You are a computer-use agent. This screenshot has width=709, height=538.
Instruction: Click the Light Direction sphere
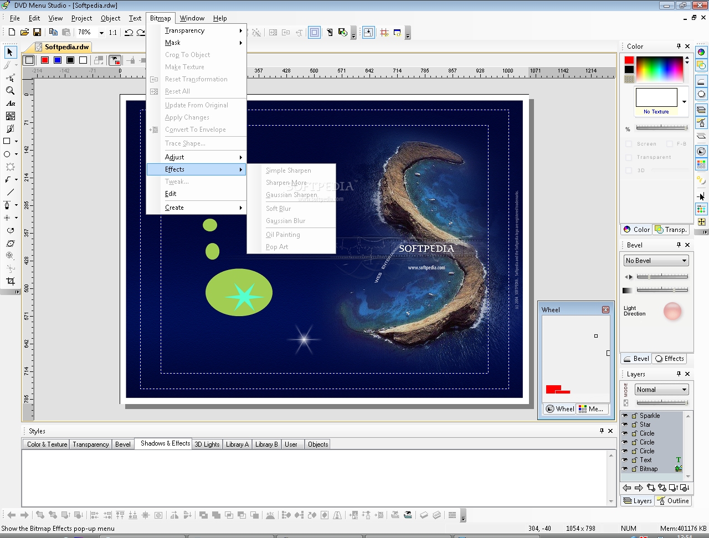672,311
